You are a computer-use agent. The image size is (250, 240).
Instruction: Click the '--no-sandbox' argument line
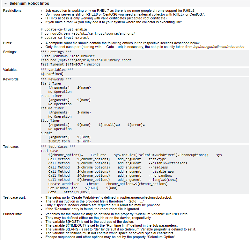(x=110, y=175)
